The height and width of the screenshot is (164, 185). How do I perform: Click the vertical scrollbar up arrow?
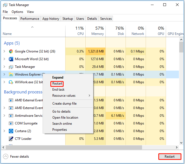(x=181, y=40)
